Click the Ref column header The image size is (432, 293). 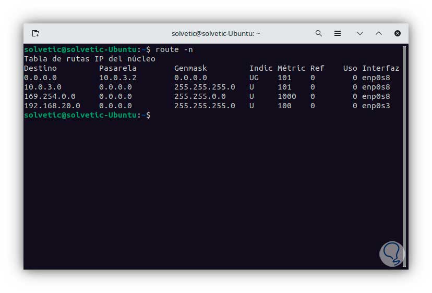(317, 68)
